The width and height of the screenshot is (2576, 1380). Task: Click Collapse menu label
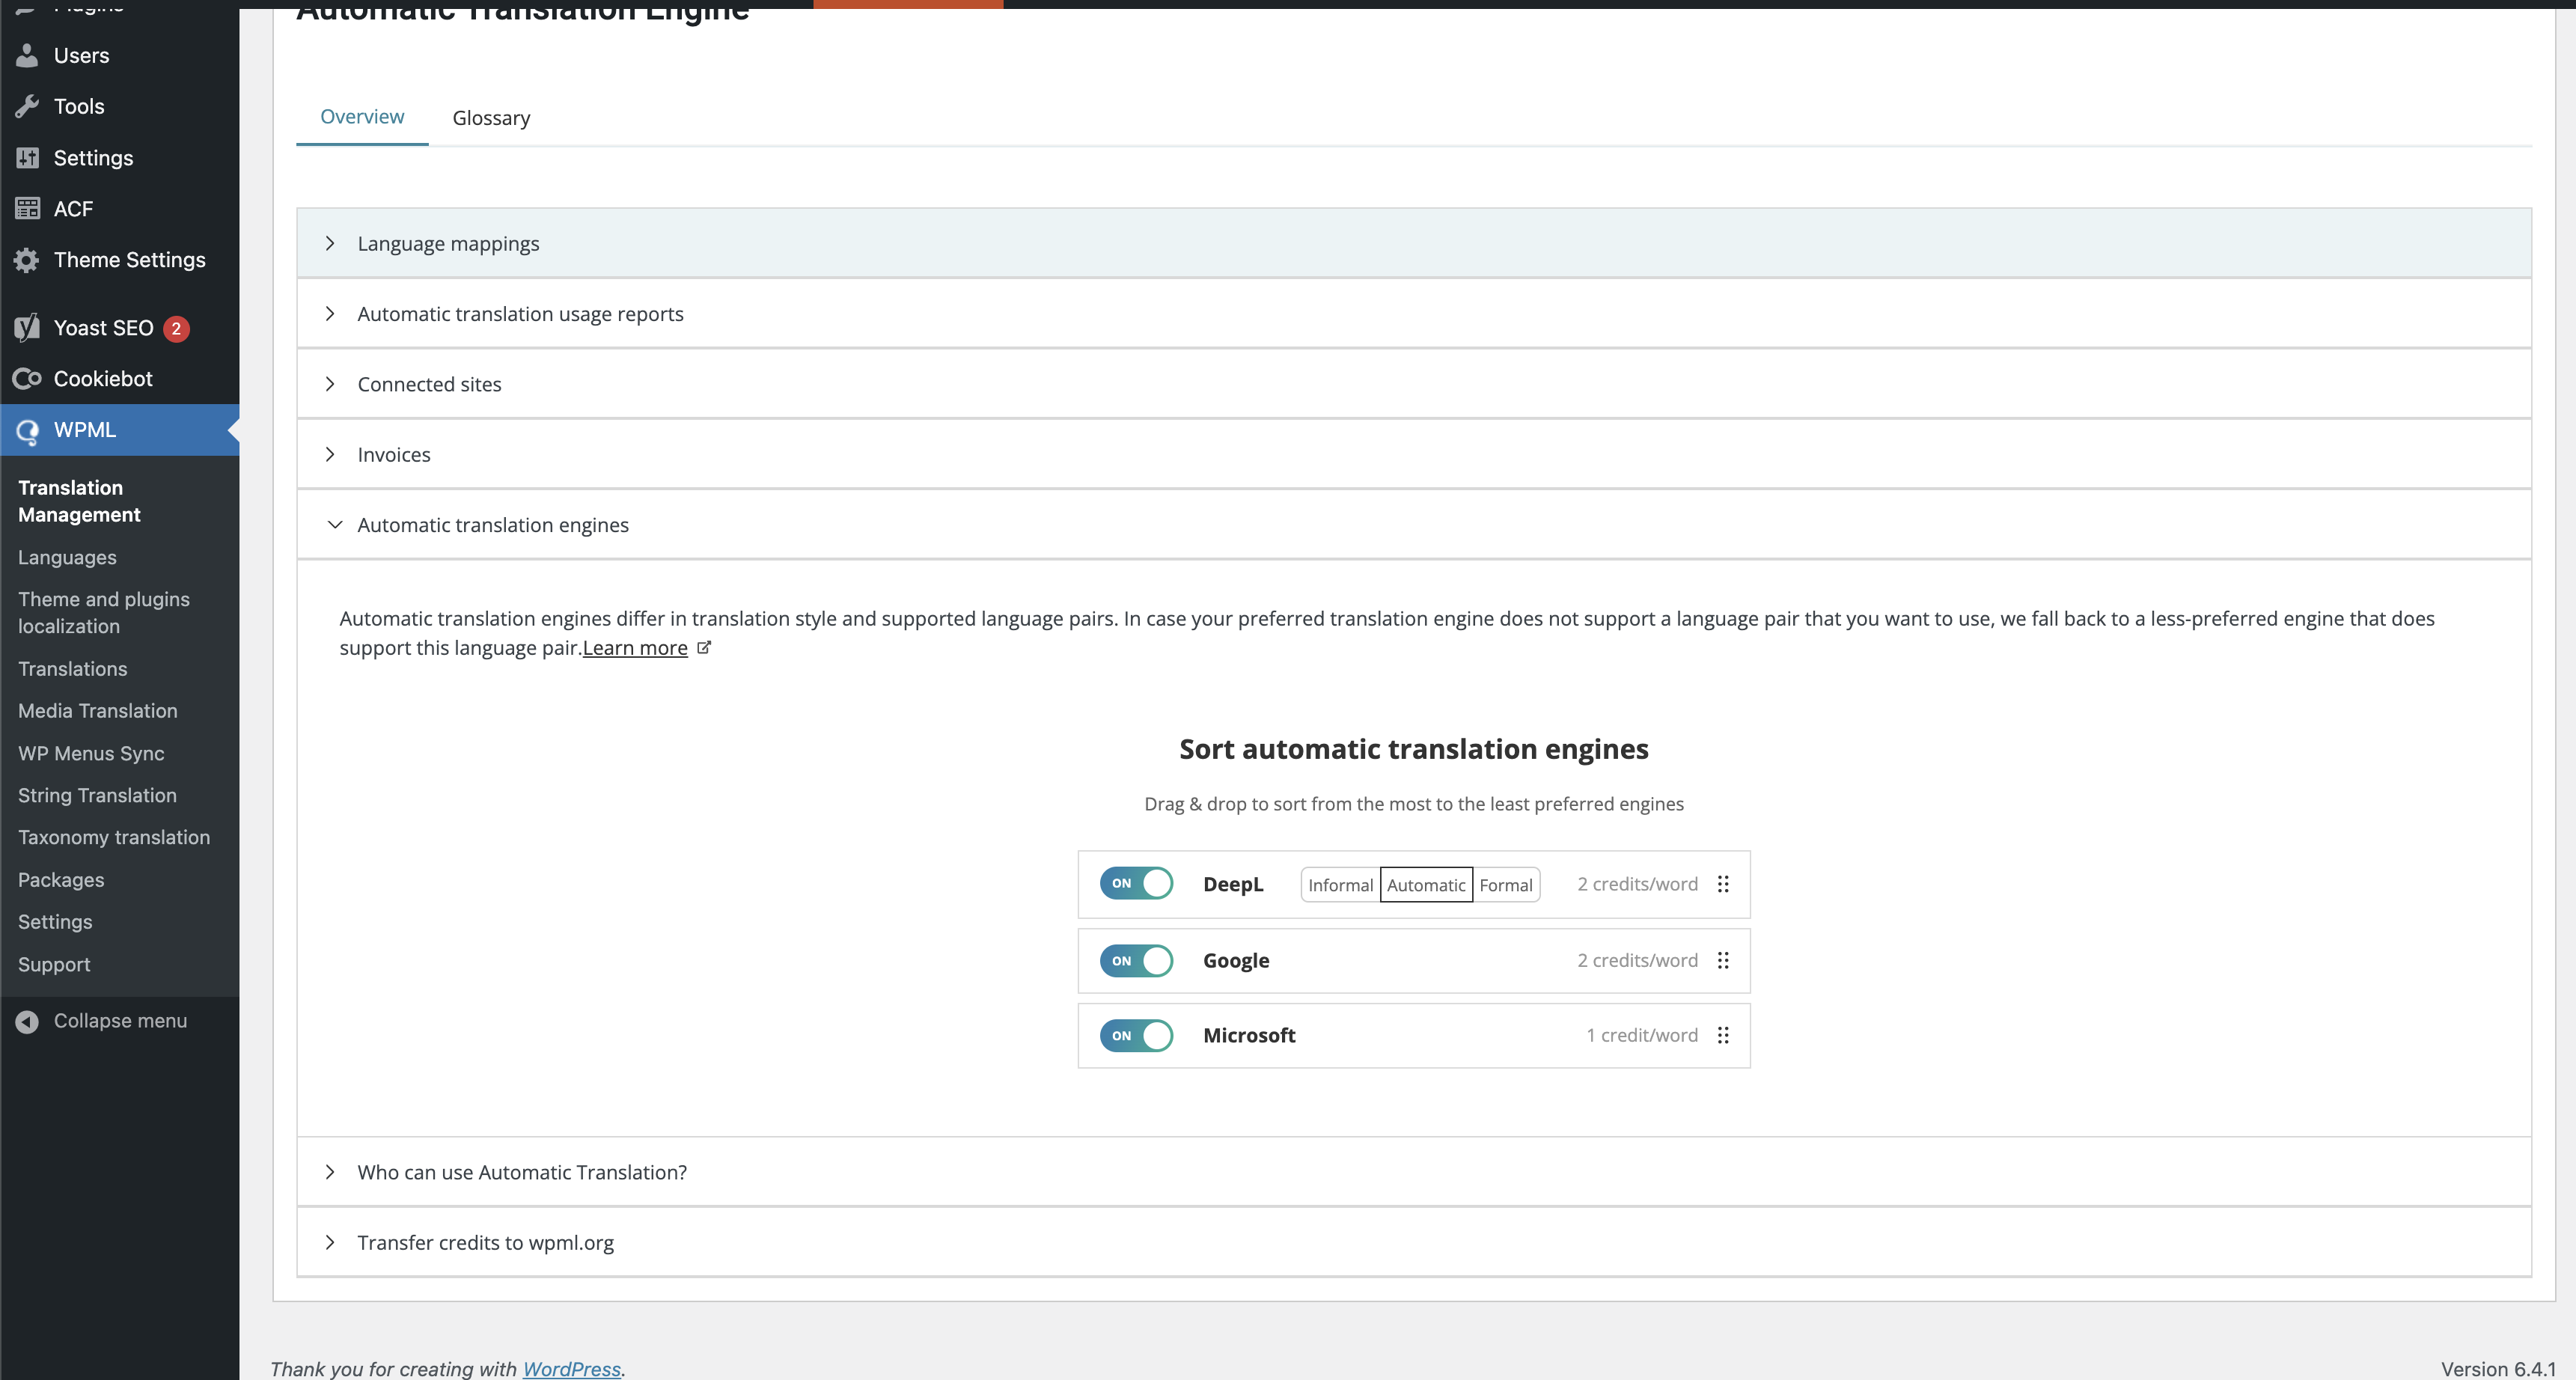click(x=120, y=1021)
